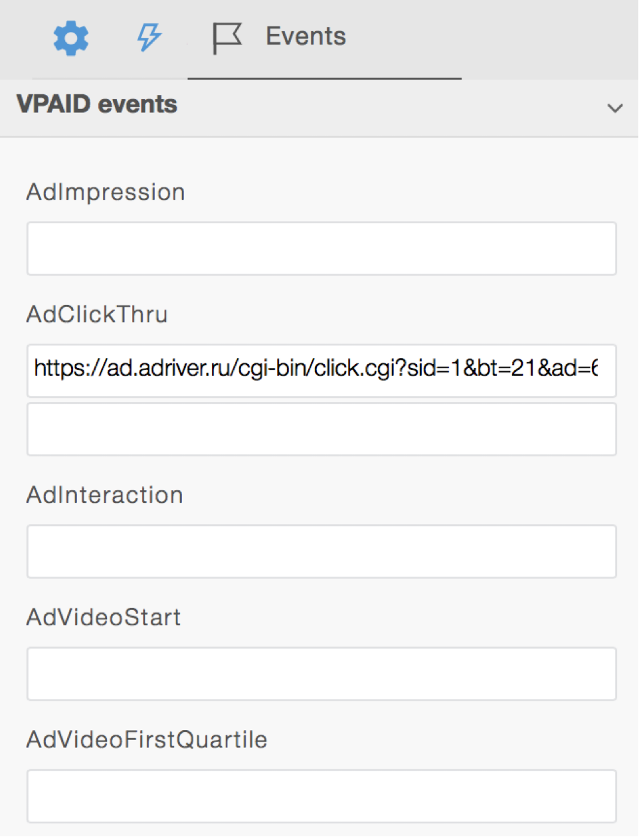
Task: Click the AdInteraction label text
Action: (x=105, y=495)
